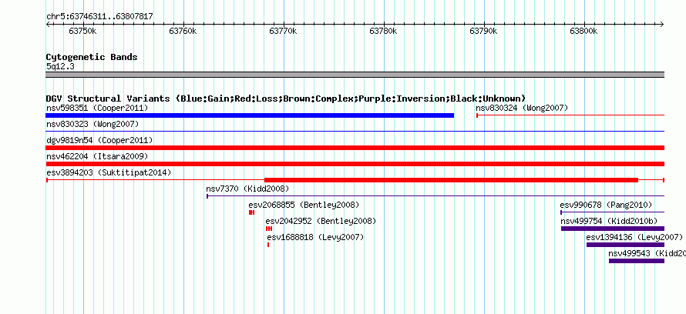Viewport: 686px width, 314px height.
Task: Click the nsv598351 (Cooper2011) variant label
Action: [97, 108]
